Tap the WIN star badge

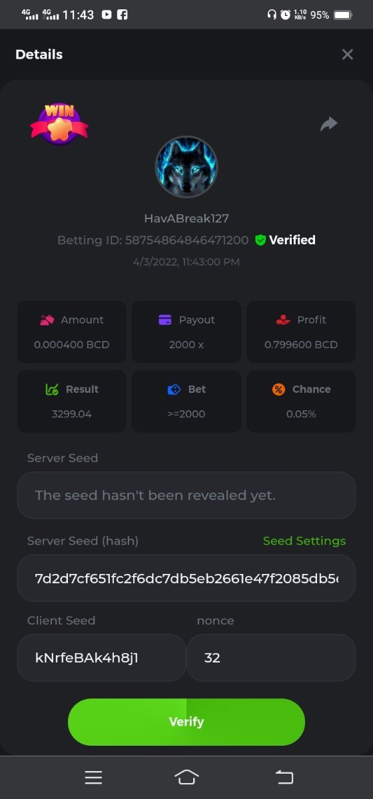(x=59, y=123)
